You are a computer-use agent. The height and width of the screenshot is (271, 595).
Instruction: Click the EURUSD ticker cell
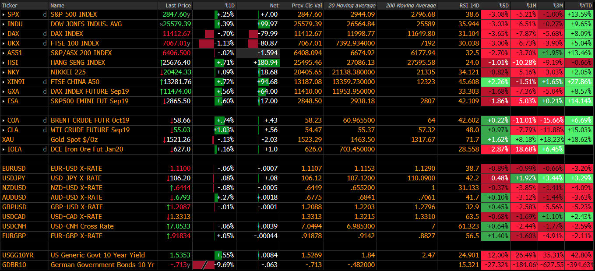[25, 169]
